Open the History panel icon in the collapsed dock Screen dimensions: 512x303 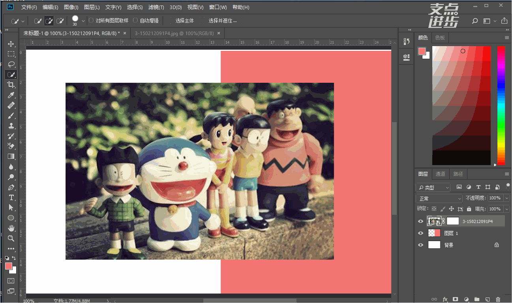pos(406,41)
